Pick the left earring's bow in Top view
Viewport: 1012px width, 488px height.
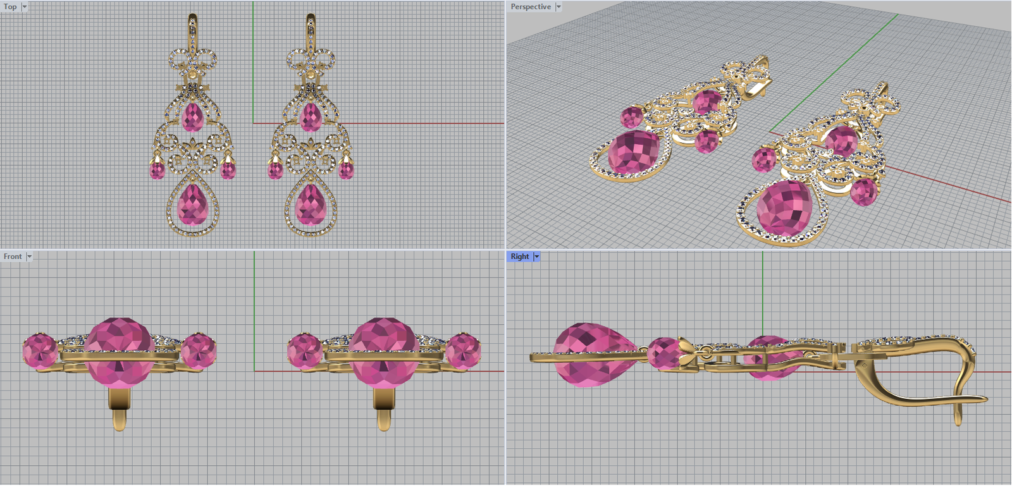tap(193, 61)
